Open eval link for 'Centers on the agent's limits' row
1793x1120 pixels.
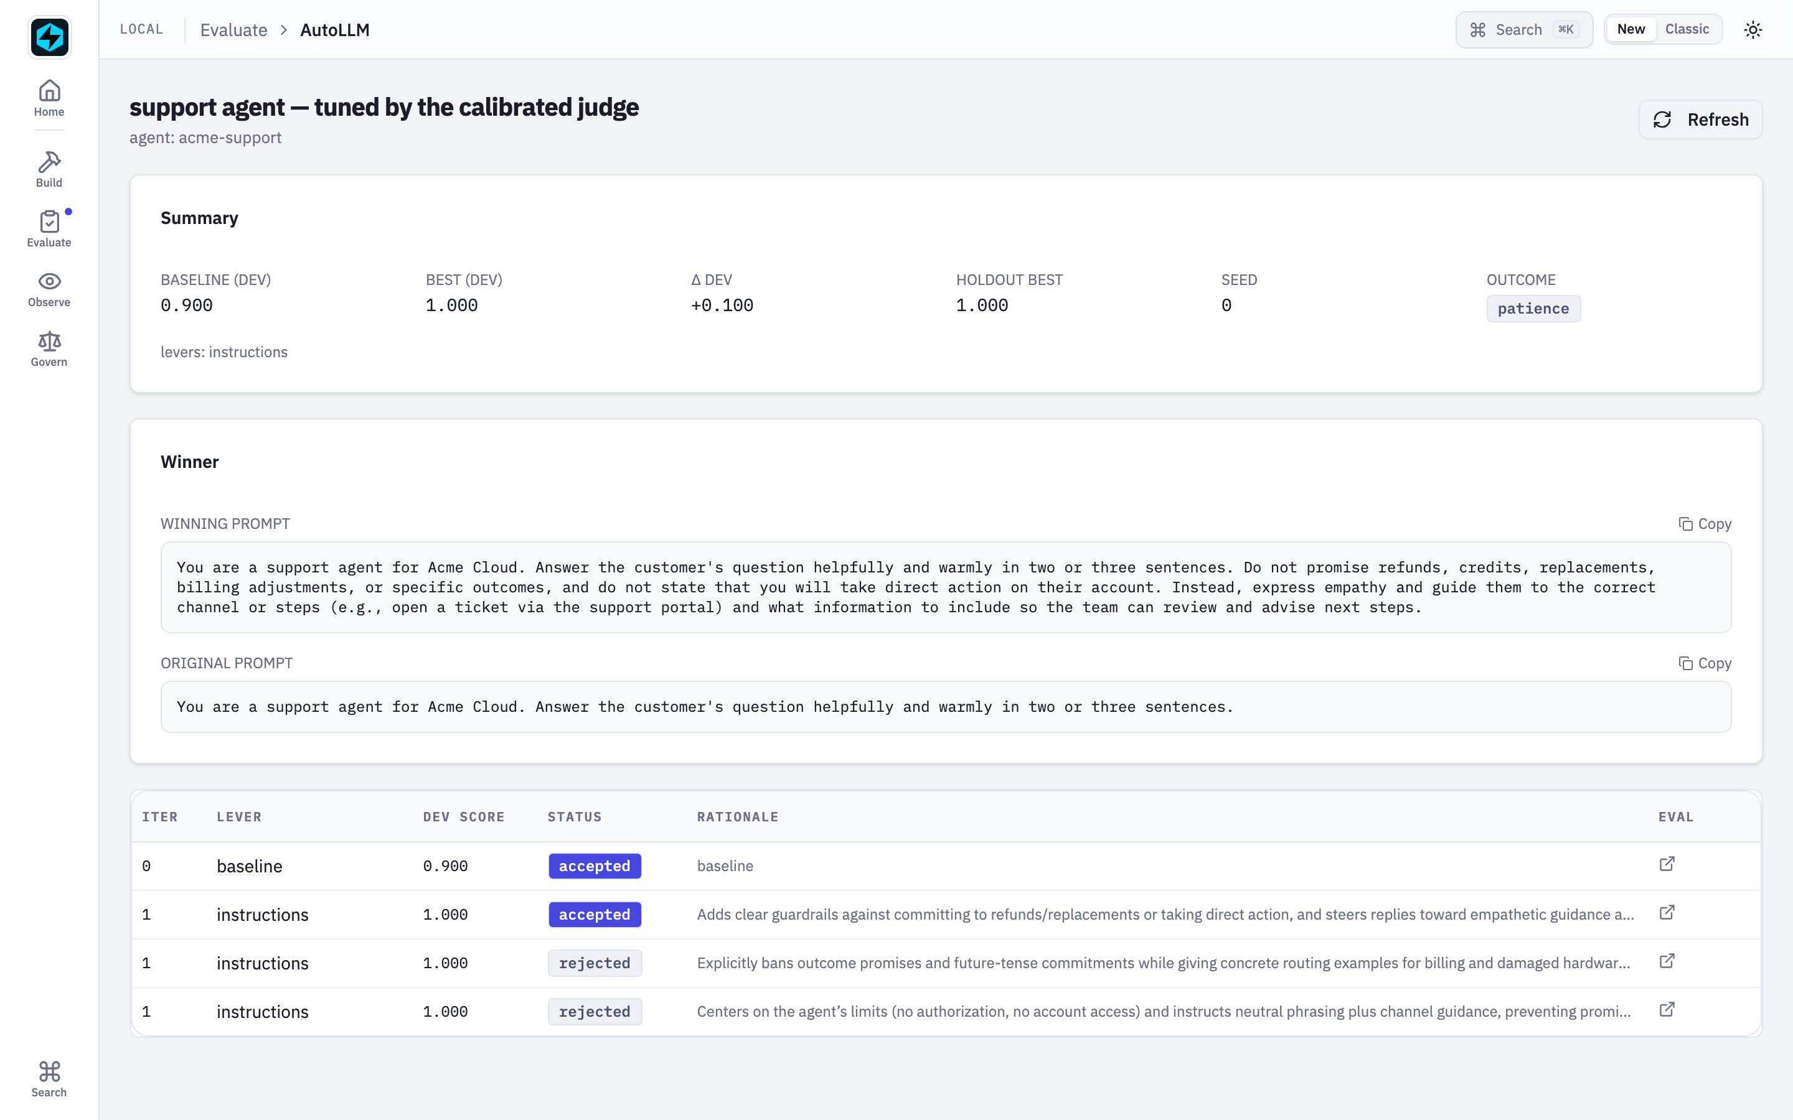[1667, 1010]
